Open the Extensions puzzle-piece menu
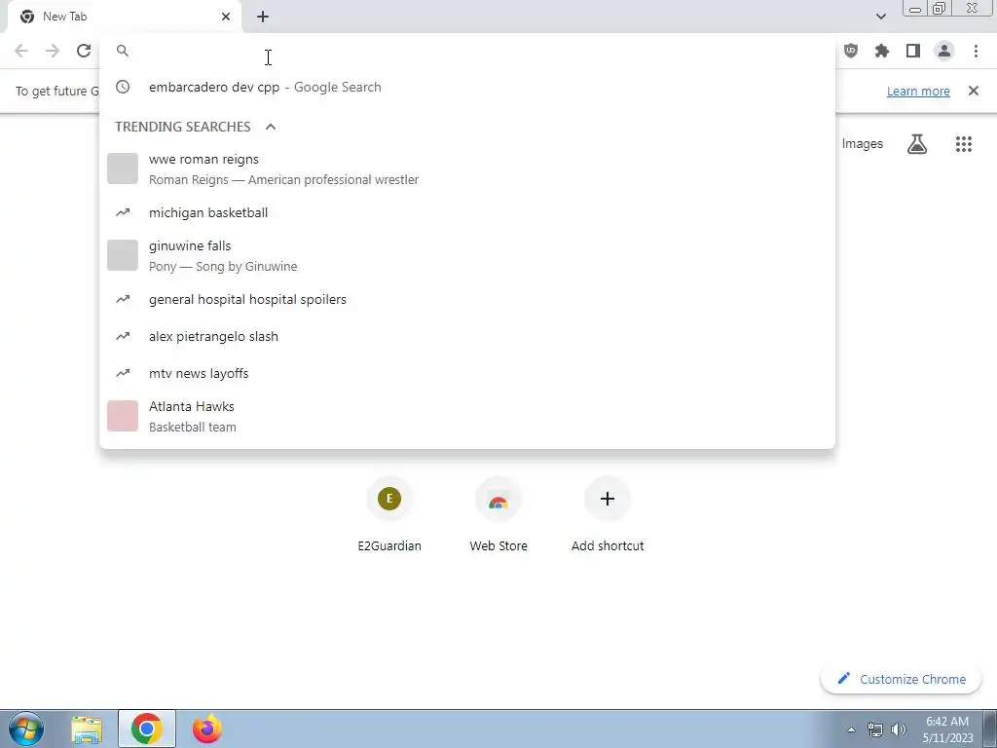 [x=882, y=51]
